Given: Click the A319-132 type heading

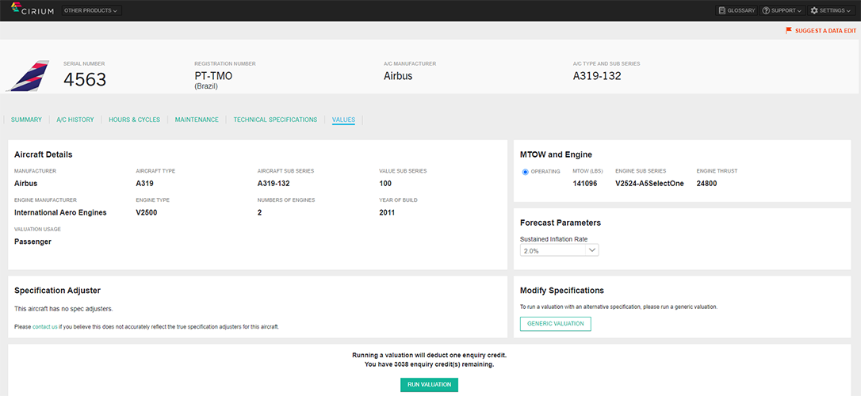Looking at the screenshot, I should 597,76.
